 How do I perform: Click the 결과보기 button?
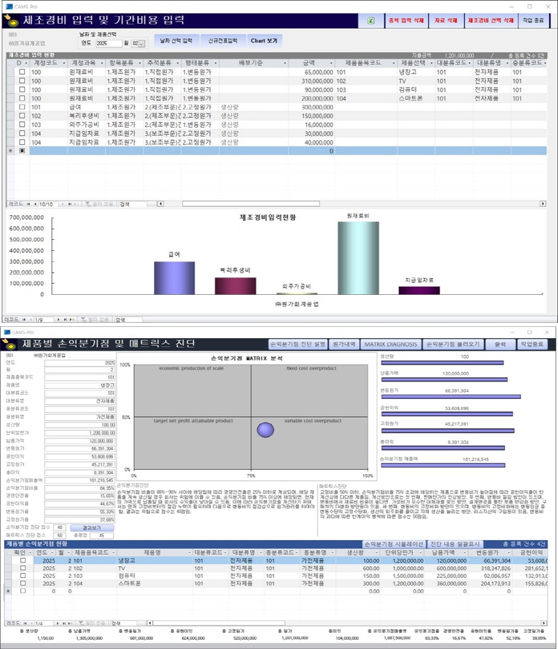point(91,528)
